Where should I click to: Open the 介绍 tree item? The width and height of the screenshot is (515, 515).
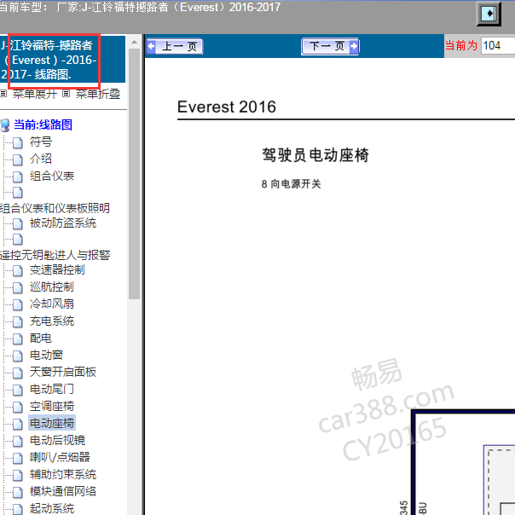tap(41, 159)
